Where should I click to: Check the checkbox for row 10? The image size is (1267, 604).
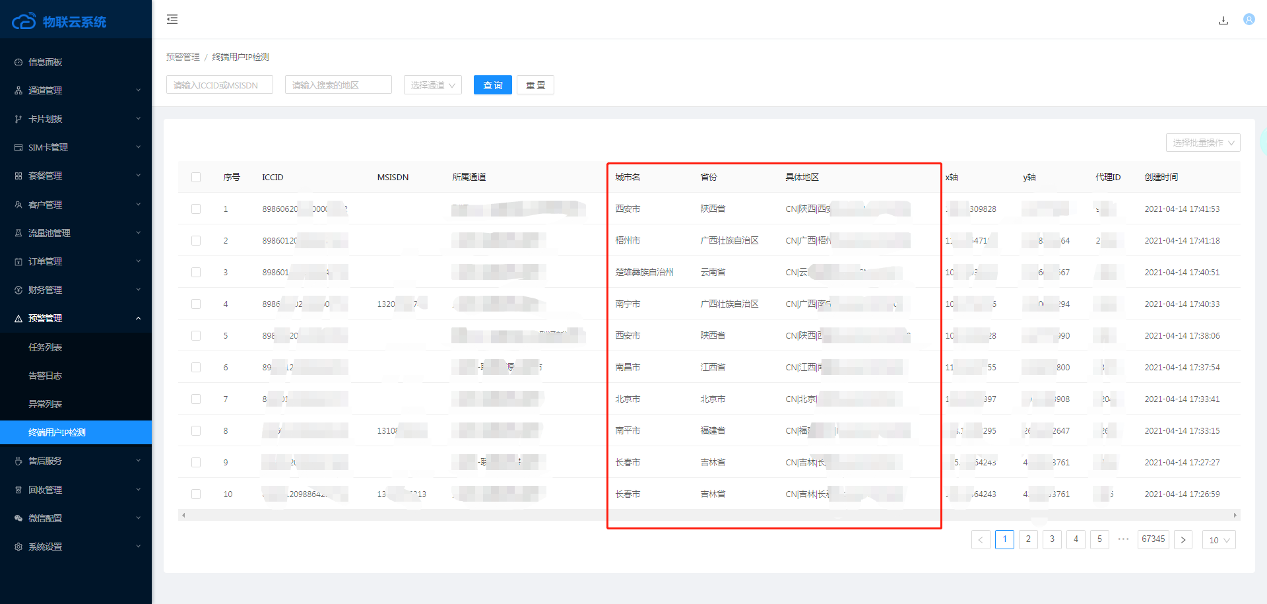pos(196,494)
